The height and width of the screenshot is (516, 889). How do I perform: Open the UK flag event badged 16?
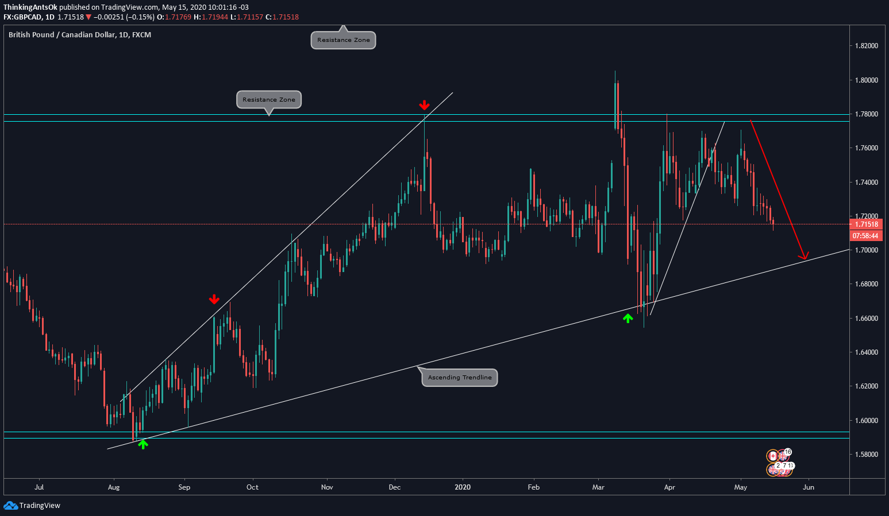pyautogui.click(x=784, y=455)
